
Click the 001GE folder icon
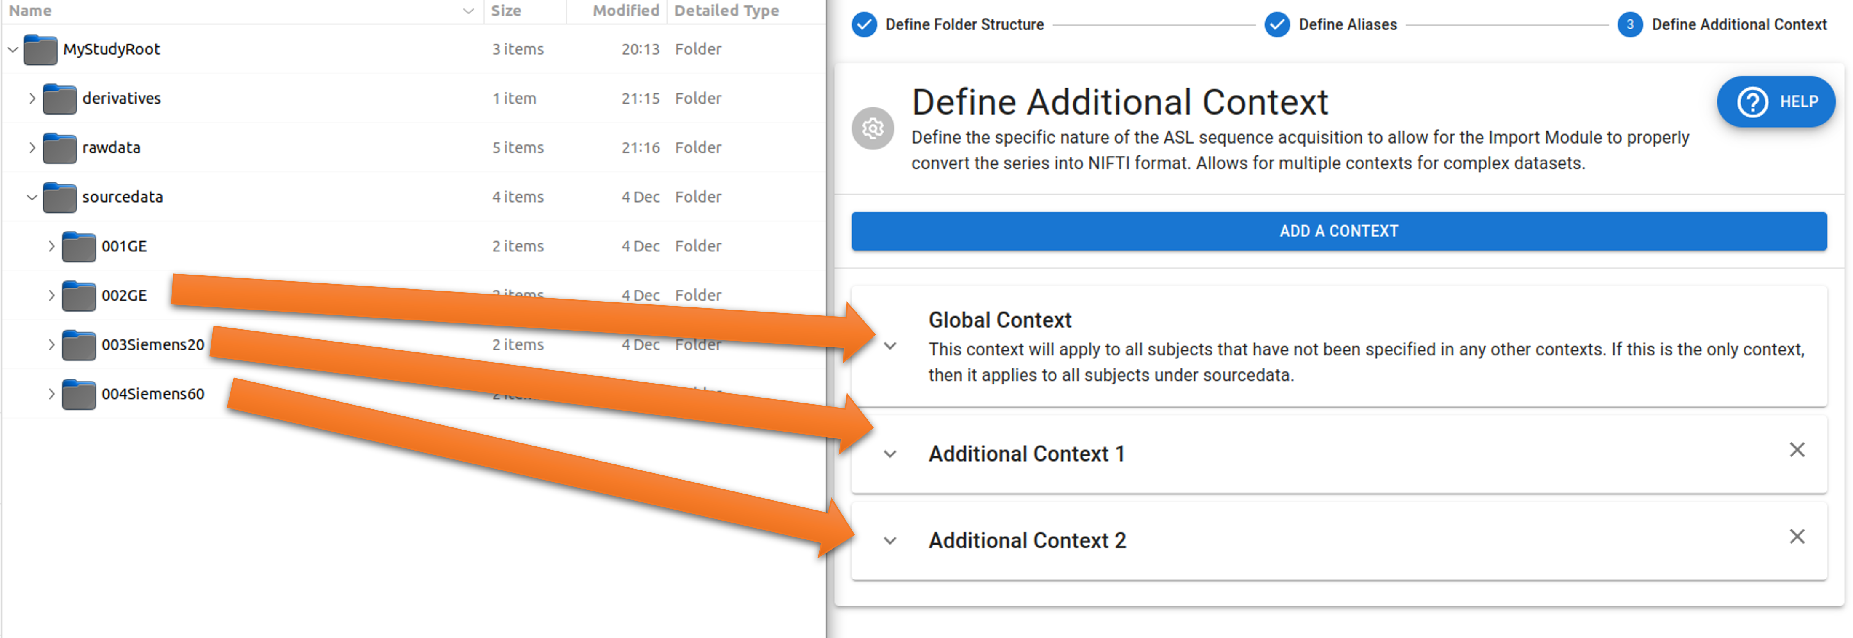79,247
